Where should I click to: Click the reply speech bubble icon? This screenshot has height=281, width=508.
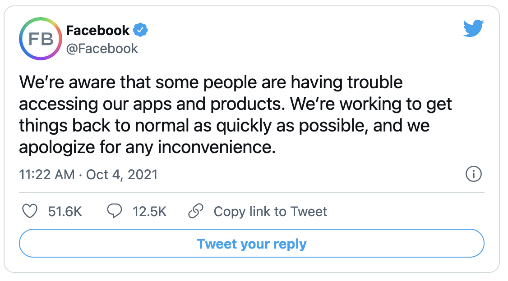[114, 211]
